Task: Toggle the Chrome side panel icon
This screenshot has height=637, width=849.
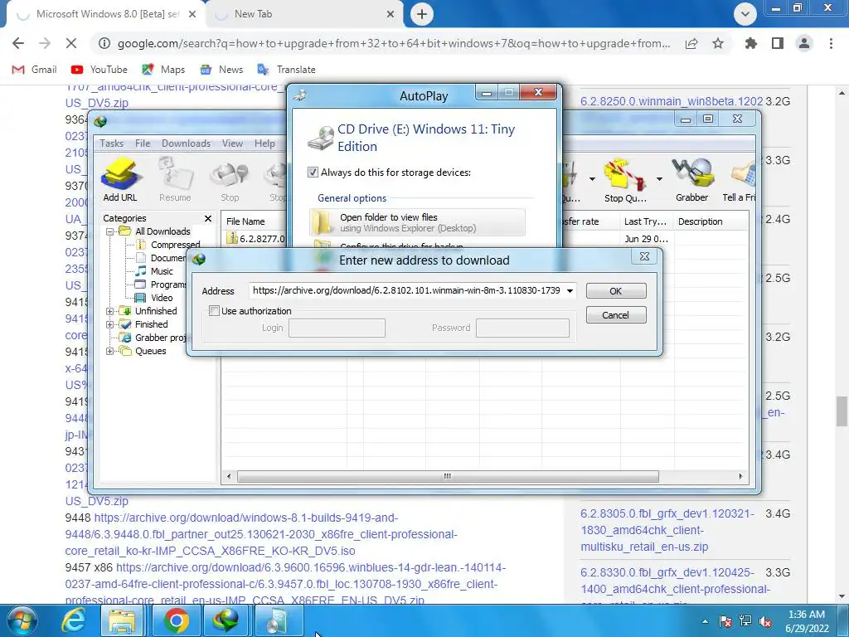Action: [x=778, y=43]
